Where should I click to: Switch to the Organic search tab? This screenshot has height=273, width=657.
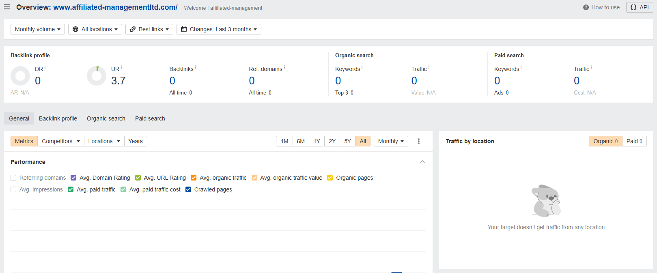tap(106, 118)
